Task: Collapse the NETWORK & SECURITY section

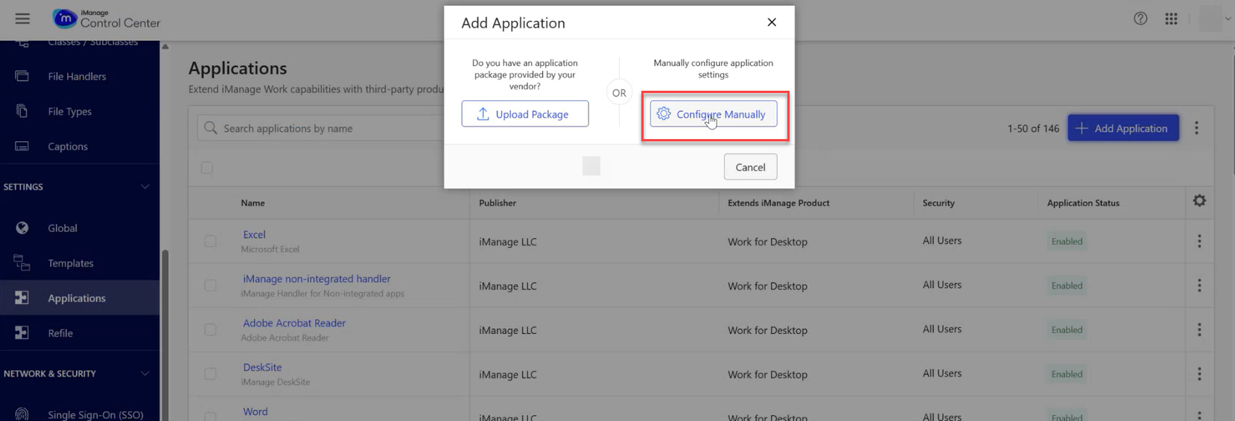Action: (145, 373)
